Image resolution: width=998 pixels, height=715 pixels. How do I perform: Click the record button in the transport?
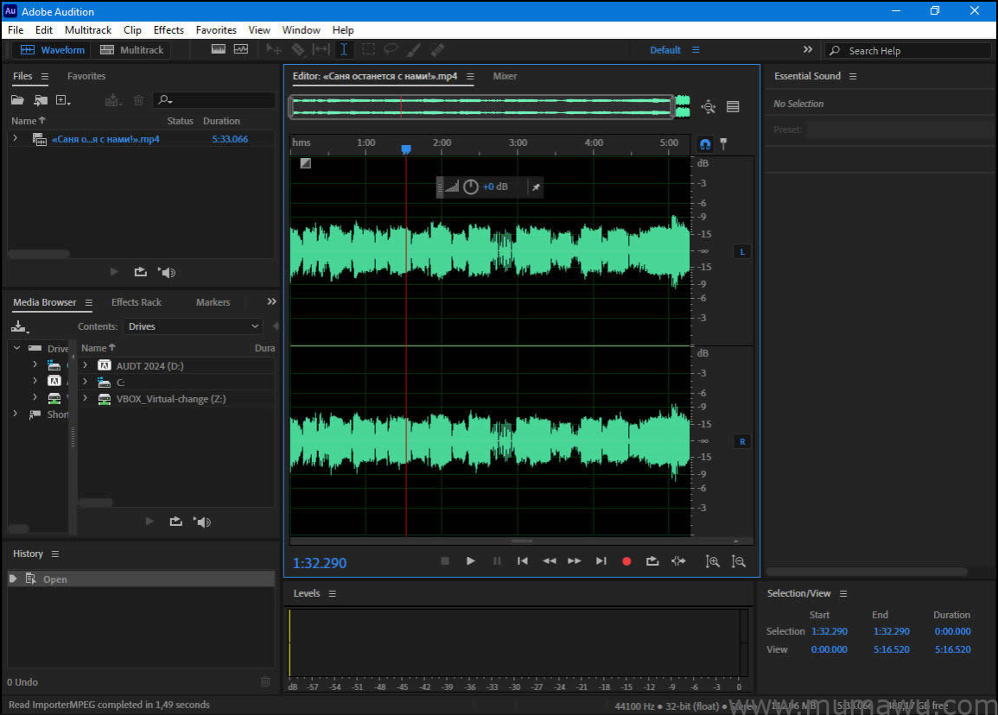pos(626,560)
